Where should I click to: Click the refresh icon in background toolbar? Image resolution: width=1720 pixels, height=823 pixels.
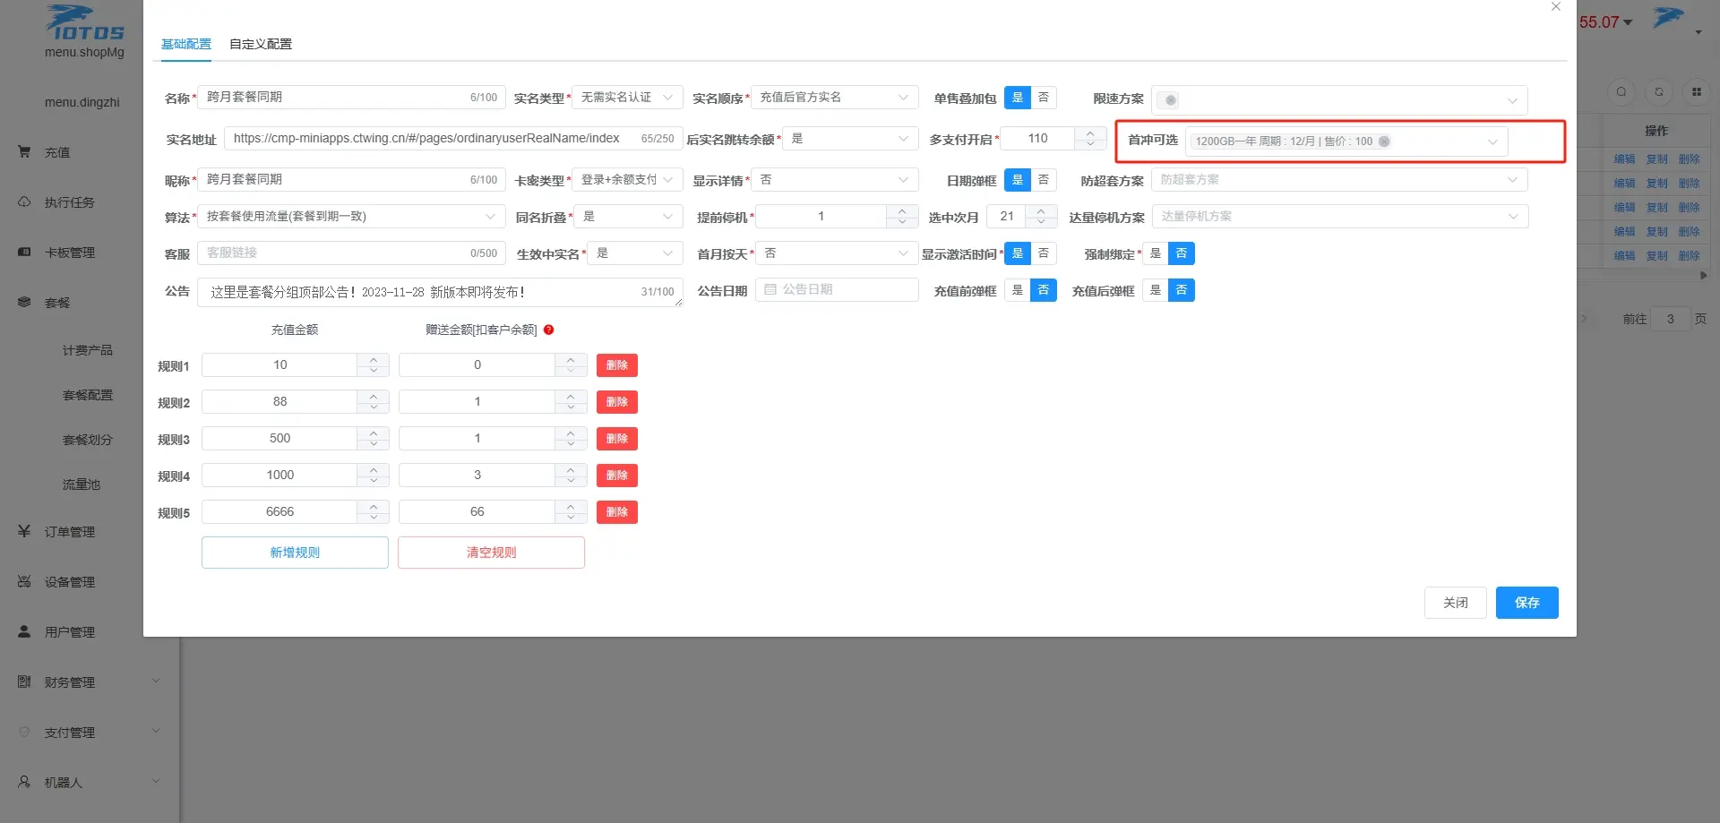[1659, 91]
